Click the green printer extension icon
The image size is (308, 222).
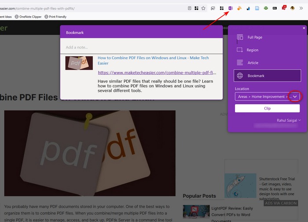point(266,8)
